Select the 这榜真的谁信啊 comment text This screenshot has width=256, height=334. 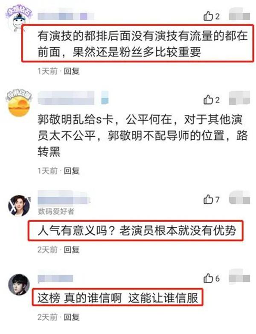(118, 298)
